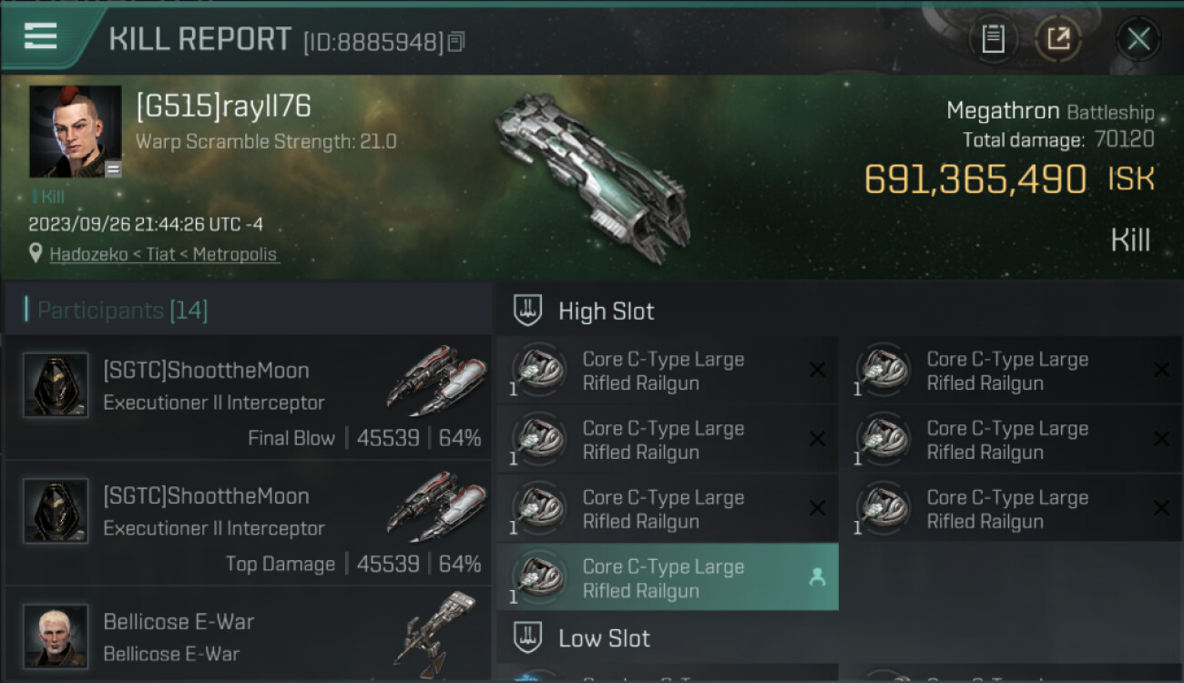Click the small badge on pilot portrait
The image size is (1184, 683).
(113, 168)
